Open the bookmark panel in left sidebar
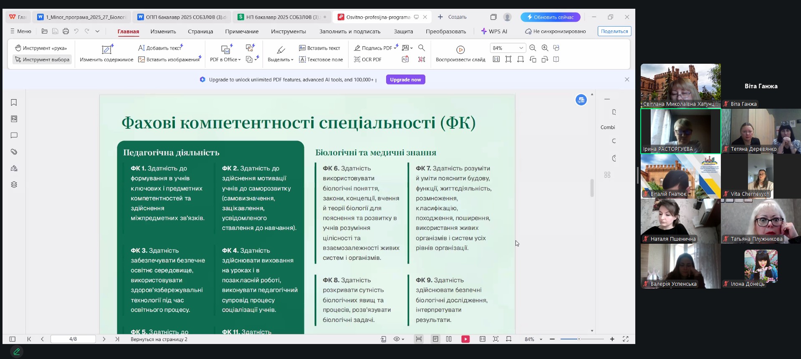The image size is (801, 359). 14,102
